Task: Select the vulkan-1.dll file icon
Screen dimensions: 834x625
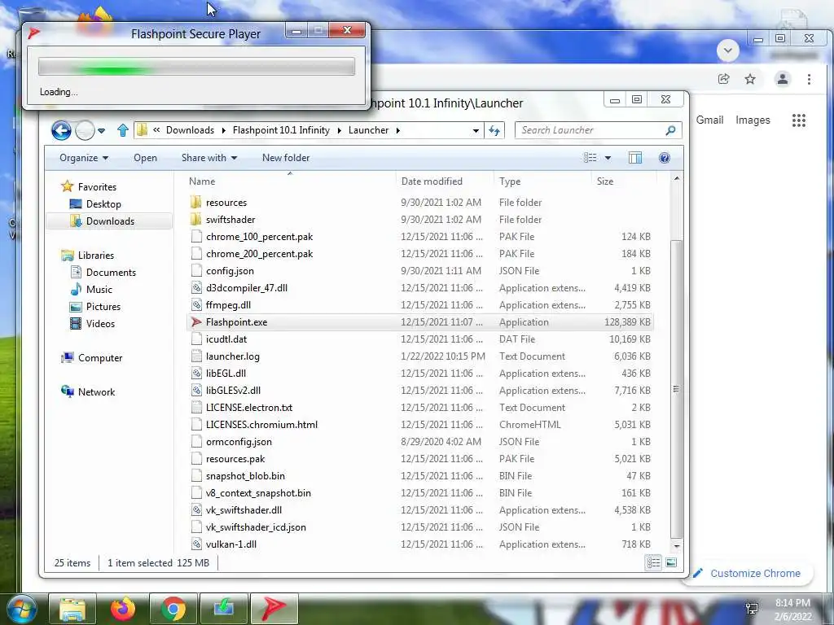Action: 196,544
